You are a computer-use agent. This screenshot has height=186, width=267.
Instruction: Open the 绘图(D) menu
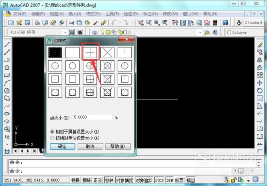tap(131, 14)
